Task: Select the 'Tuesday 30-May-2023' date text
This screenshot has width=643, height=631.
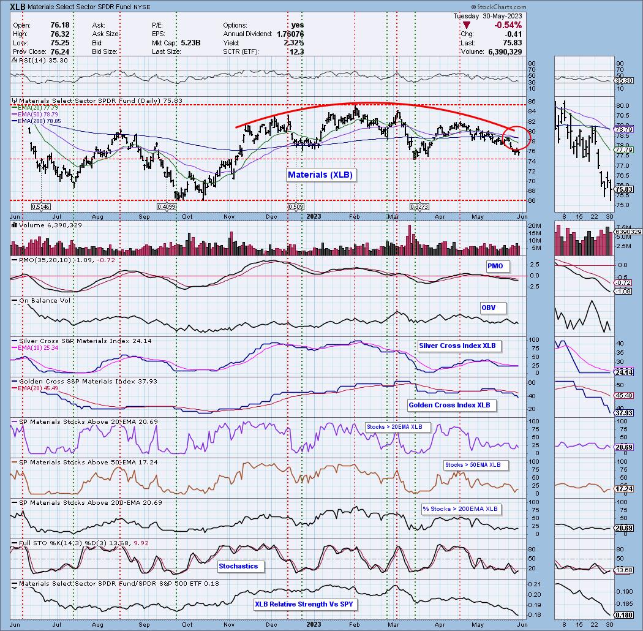Action: tap(487, 16)
